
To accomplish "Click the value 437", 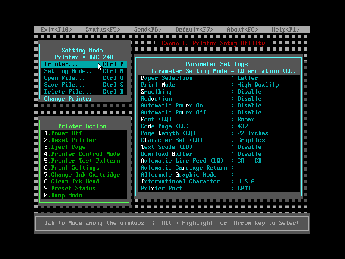I will [x=242, y=126].
